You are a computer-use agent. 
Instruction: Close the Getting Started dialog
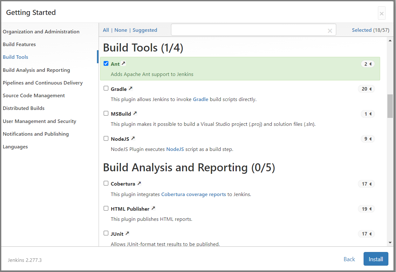point(382,13)
